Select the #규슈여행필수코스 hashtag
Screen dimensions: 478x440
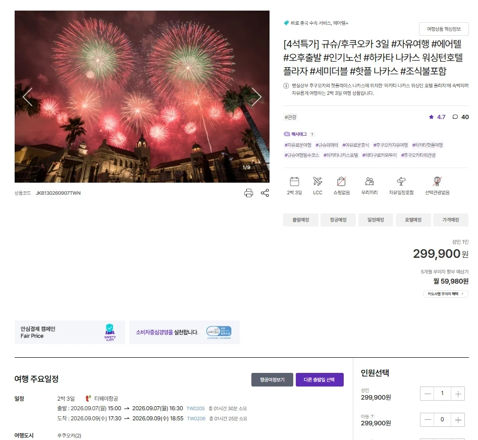(x=302, y=155)
